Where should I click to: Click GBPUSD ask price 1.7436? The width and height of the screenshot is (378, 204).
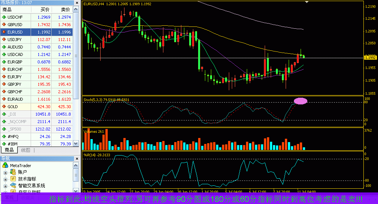62,25
